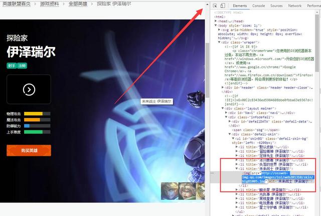The image size is (321, 216).
Task: Select the second skin thumbnail
Action: click(187, 191)
